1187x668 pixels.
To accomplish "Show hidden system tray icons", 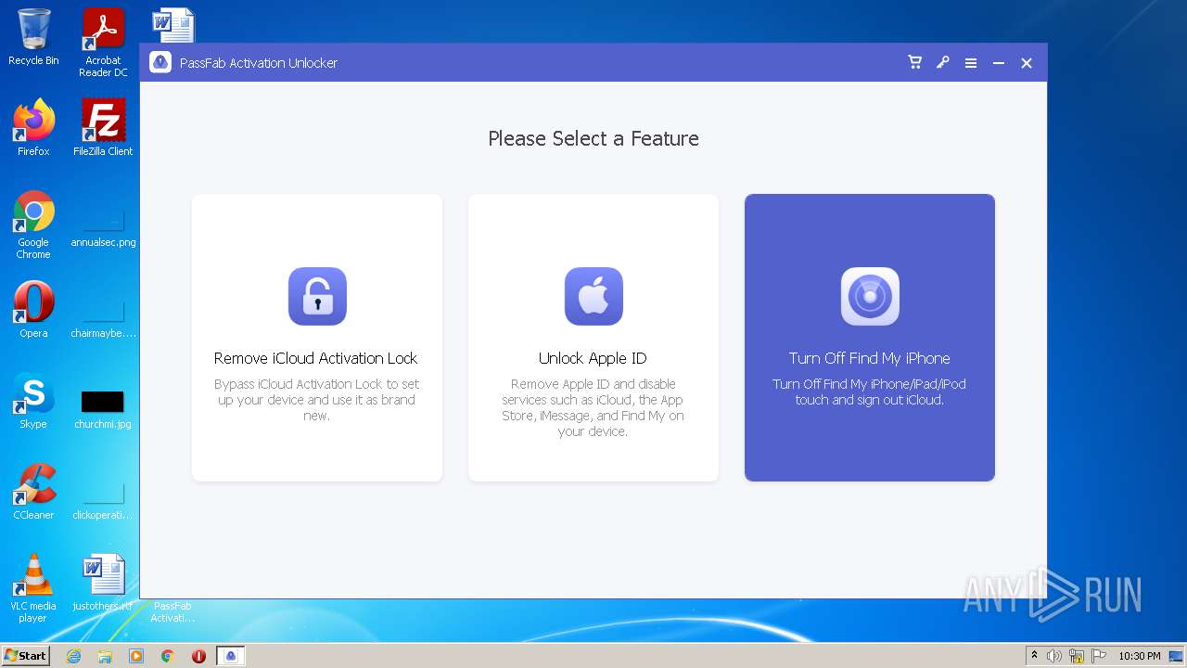I will click(x=1034, y=655).
